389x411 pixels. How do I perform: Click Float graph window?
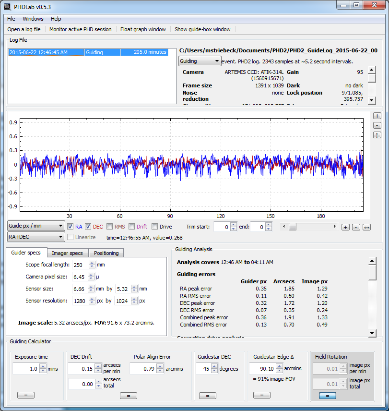point(143,29)
